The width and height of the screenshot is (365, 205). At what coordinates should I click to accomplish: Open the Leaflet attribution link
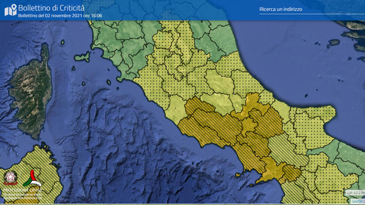click(357, 201)
